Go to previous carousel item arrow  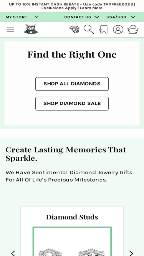click(x=13, y=253)
